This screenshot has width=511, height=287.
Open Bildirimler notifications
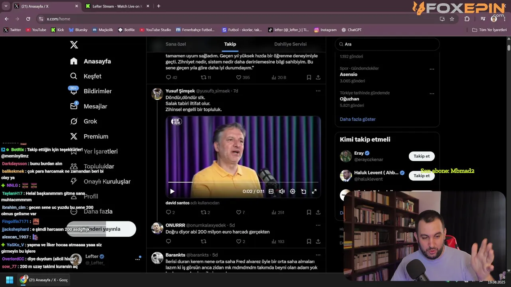tap(91, 91)
